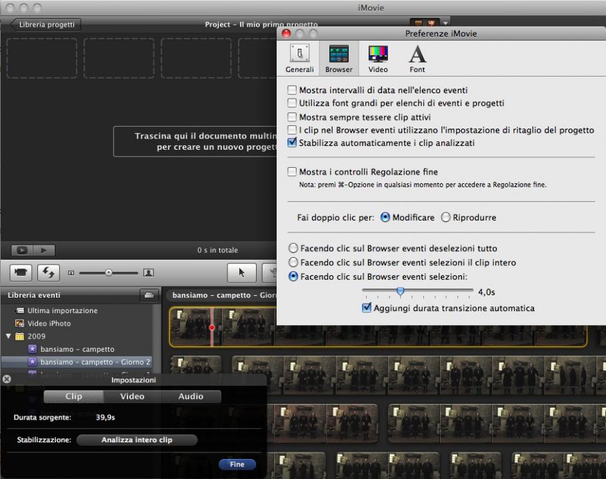This screenshot has height=479, width=606.
Task: Adjust the 4,0s selection duration slider
Action: [x=401, y=291]
